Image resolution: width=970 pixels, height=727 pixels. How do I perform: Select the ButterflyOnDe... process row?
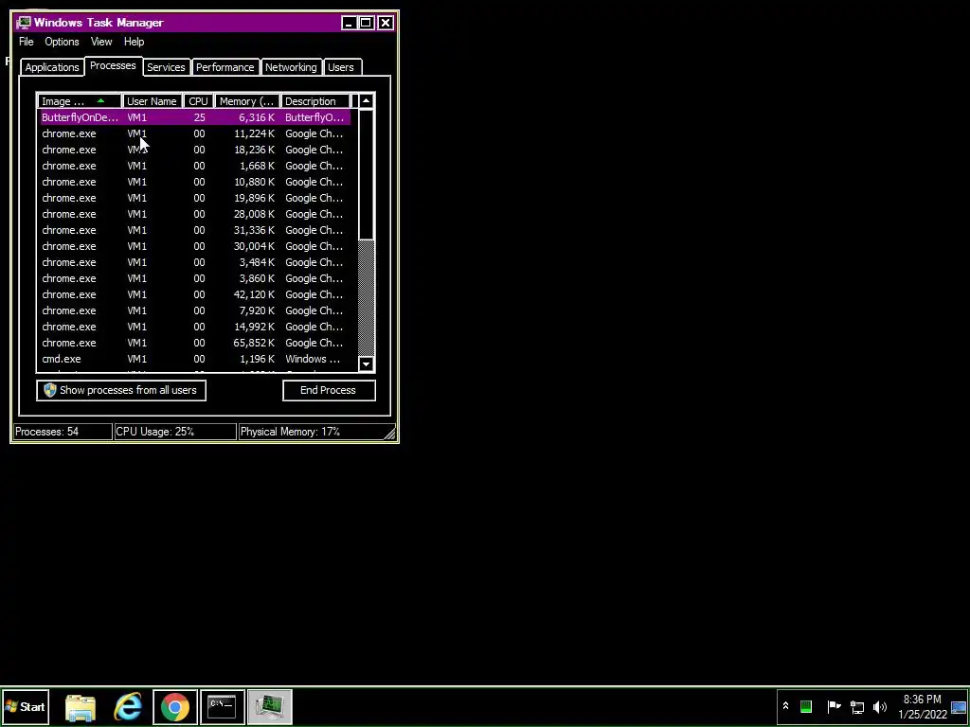[x=195, y=117]
